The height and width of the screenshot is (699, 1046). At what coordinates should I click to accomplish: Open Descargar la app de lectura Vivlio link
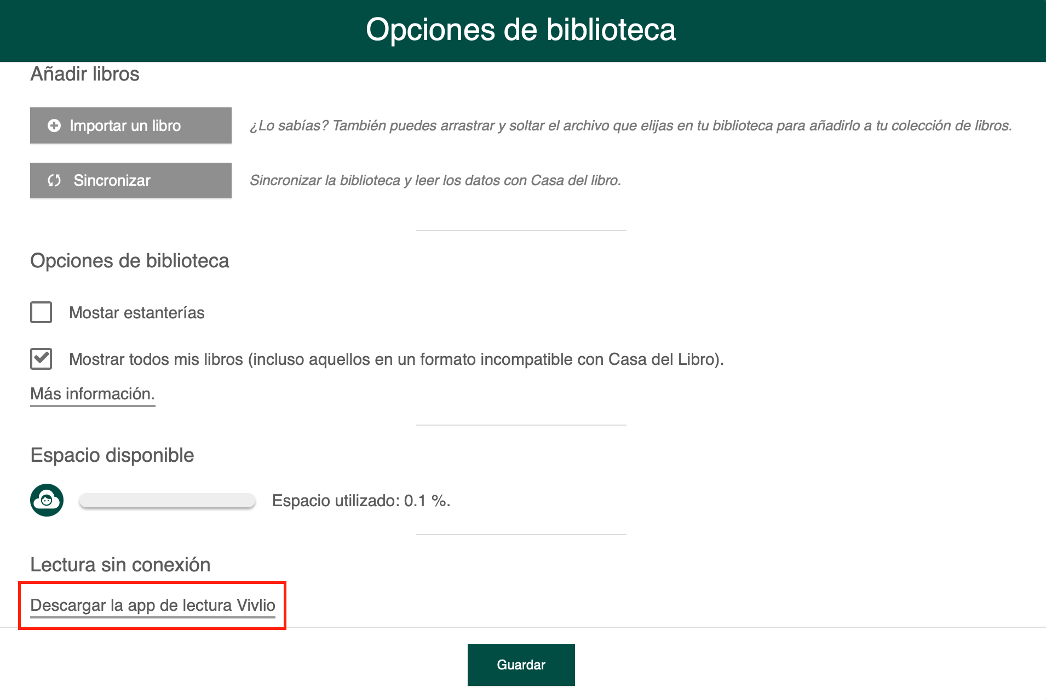(x=153, y=605)
